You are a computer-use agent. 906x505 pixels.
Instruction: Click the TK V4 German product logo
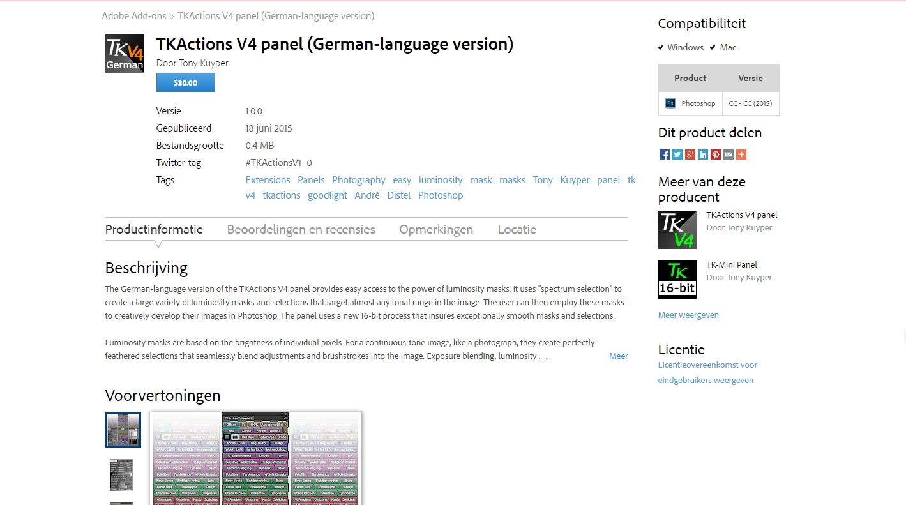(x=124, y=54)
